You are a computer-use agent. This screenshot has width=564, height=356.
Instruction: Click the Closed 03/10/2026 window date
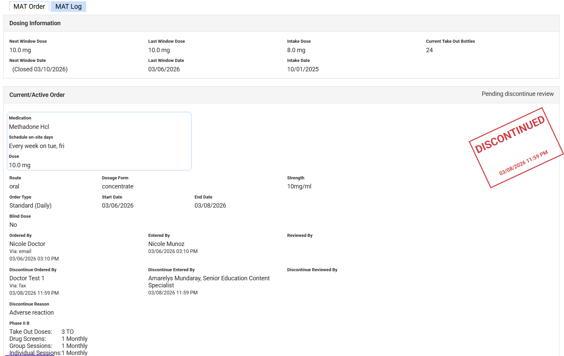coord(40,69)
